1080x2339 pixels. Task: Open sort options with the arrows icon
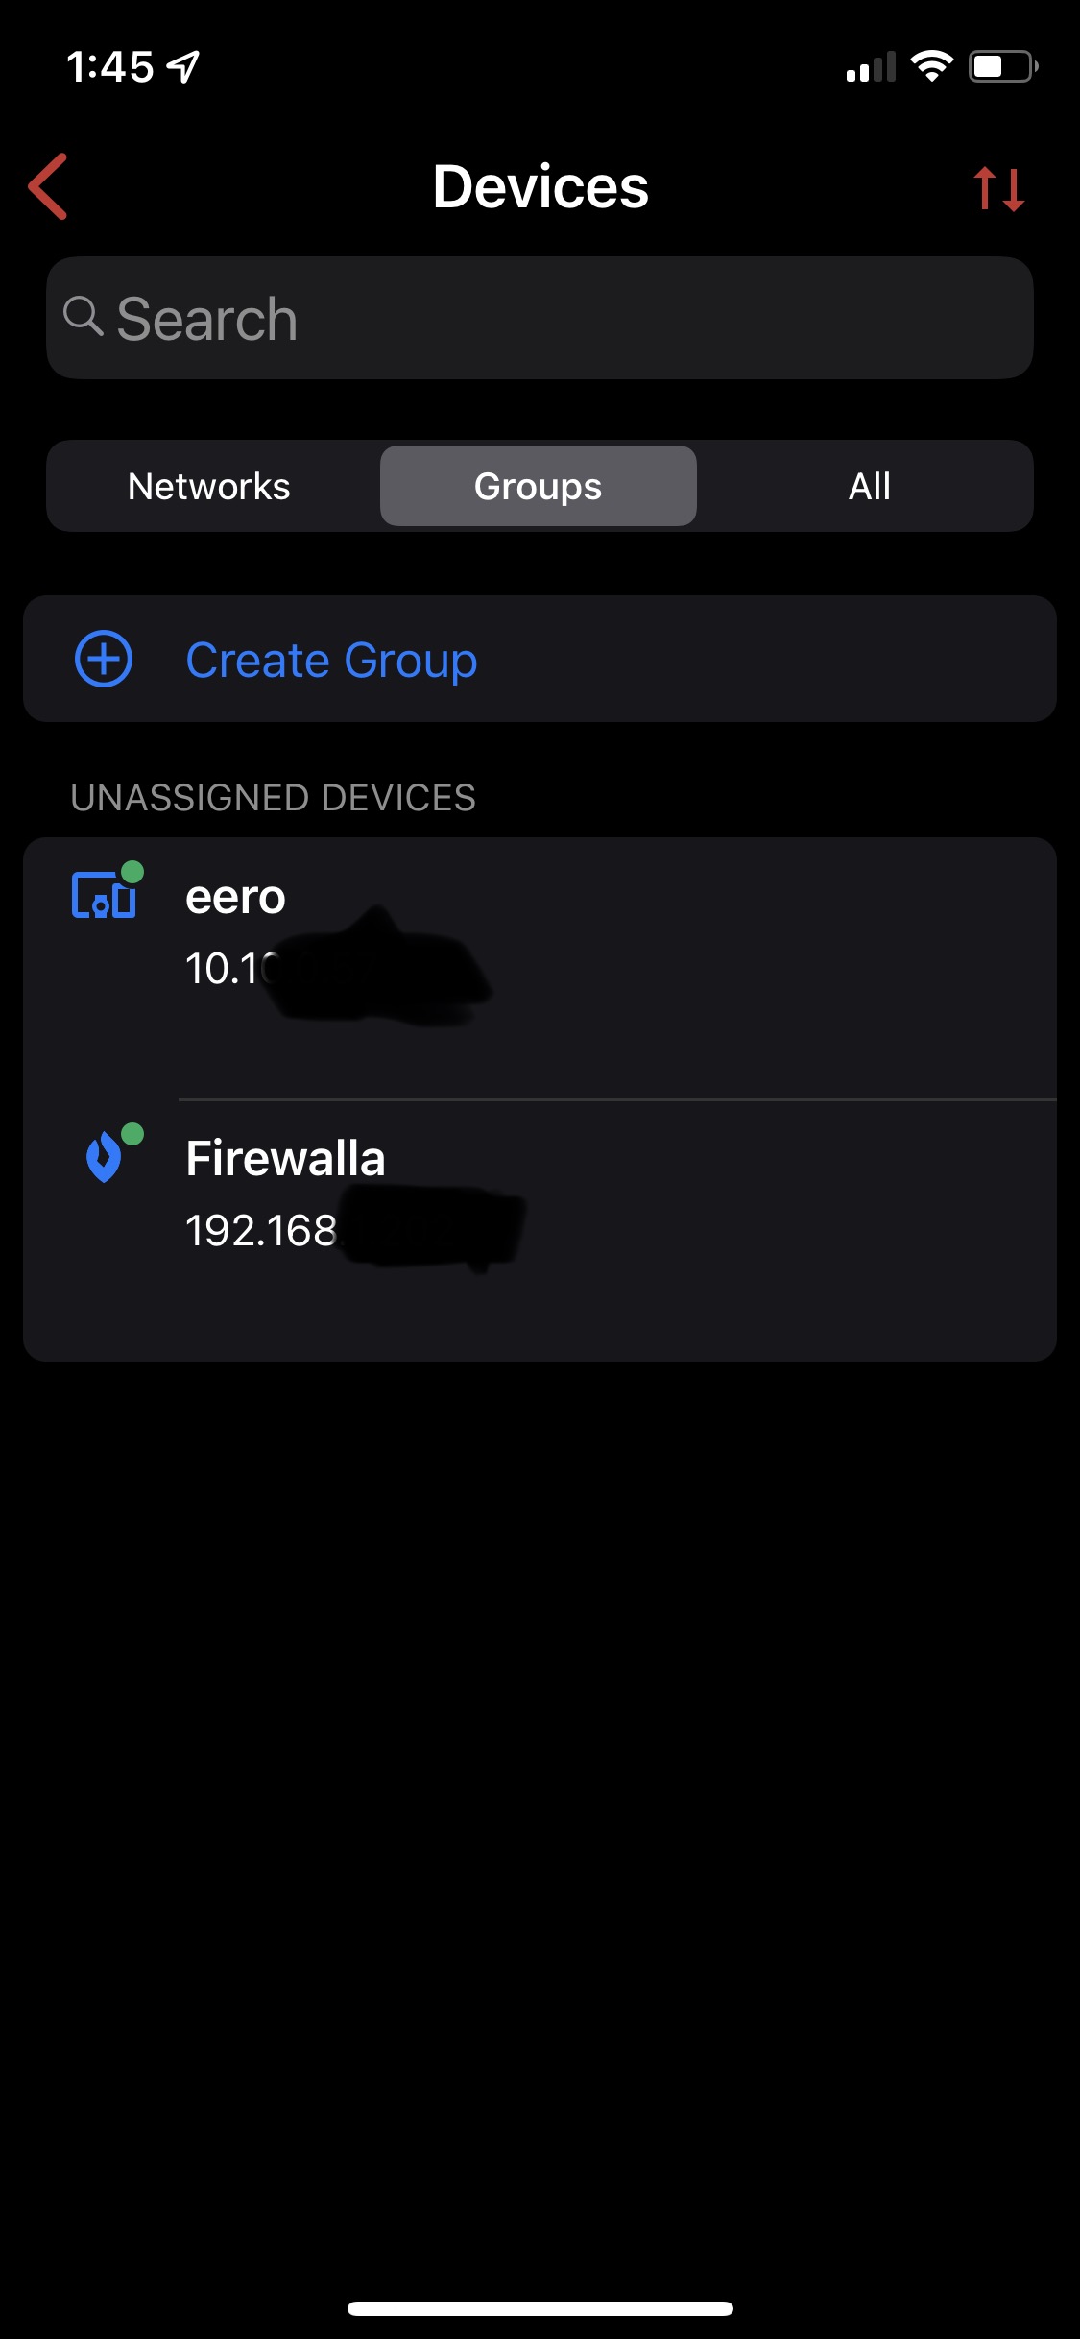pyautogui.click(x=998, y=188)
